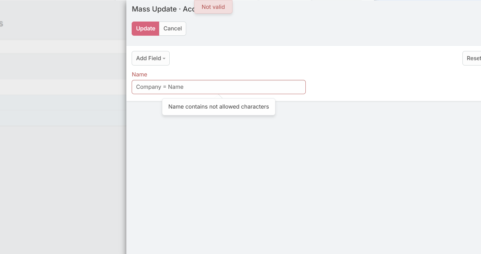Click the not allowed characters tooltip
This screenshot has width=481, height=254.
point(219,107)
